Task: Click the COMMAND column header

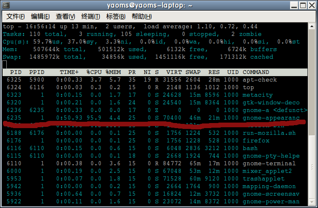Action: [256, 72]
